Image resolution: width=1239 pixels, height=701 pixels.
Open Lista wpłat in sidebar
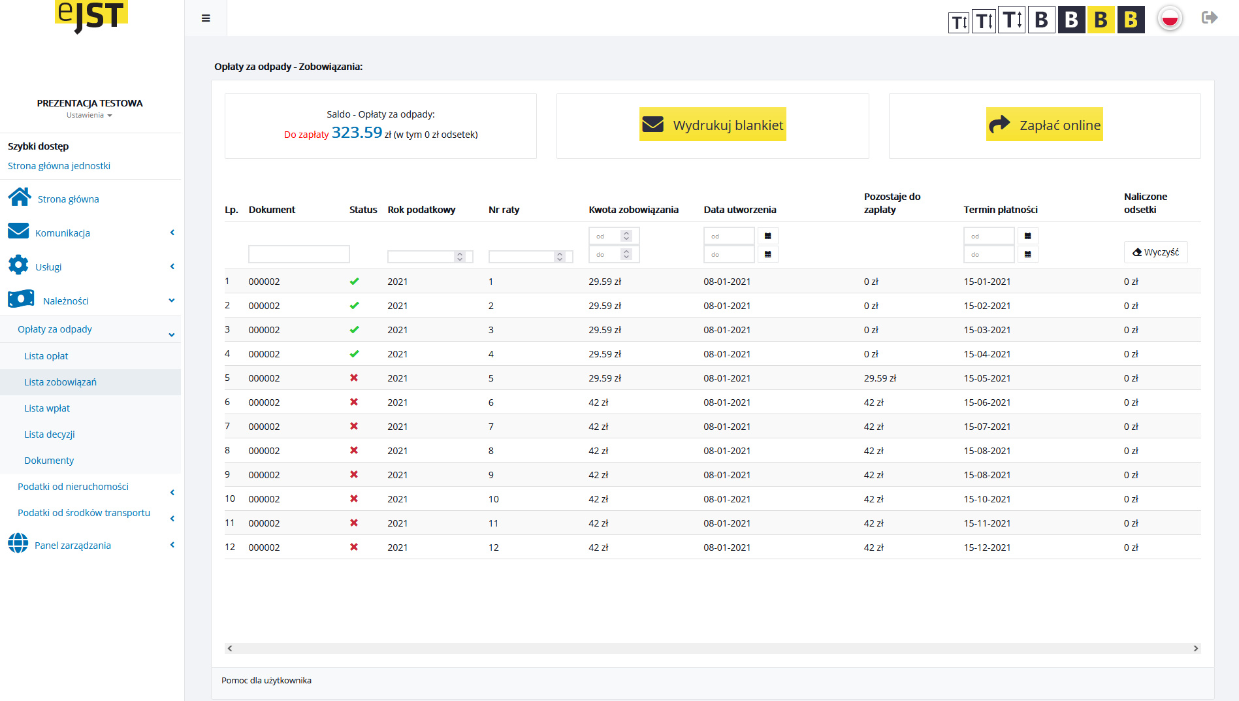click(47, 408)
